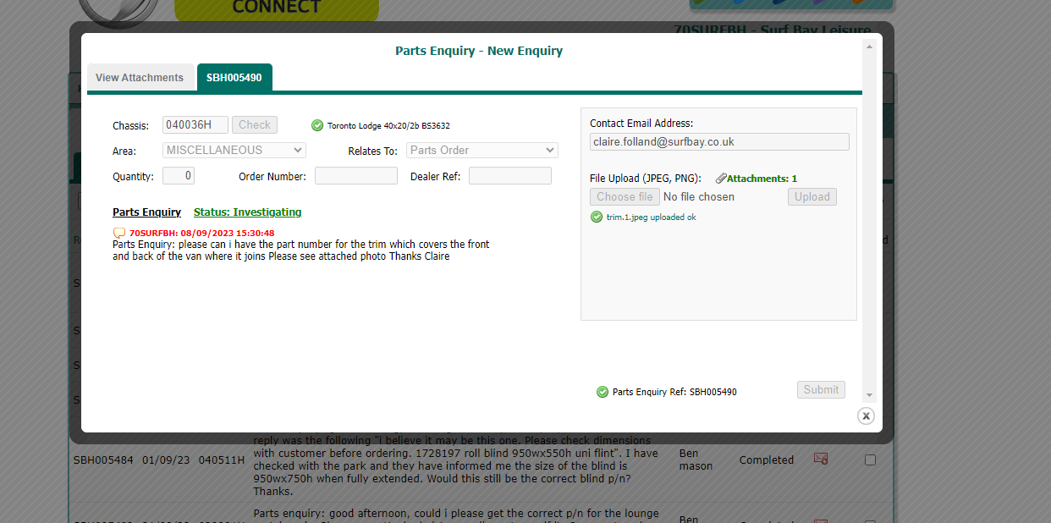This screenshot has width=1051, height=523.
Task: Click the green tick beside Parts Enquiry Ref
Action: click(x=603, y=392)
